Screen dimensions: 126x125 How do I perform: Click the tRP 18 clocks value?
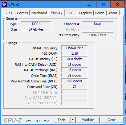[75, 70]
